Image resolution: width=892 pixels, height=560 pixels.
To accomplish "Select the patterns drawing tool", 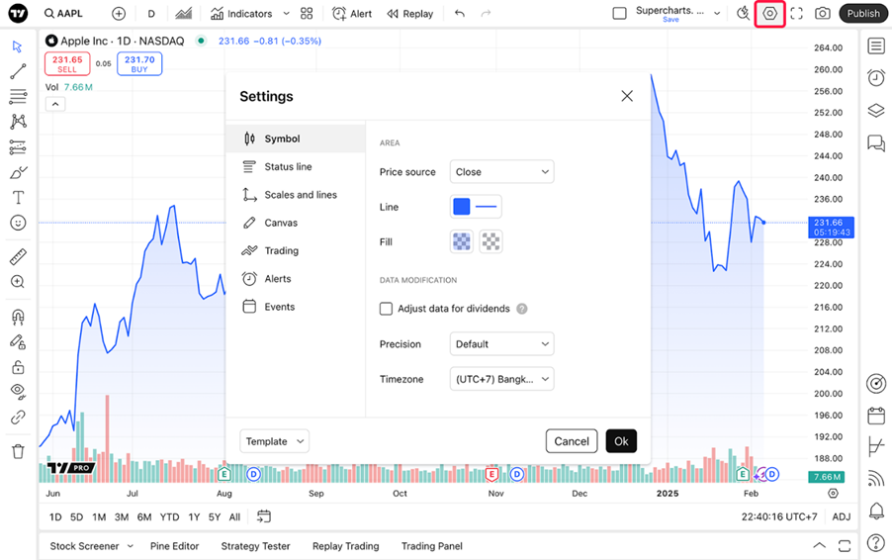I will (18, 122).
